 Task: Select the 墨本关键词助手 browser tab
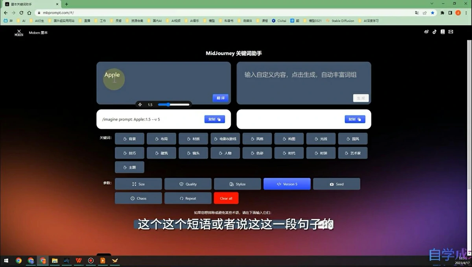click(x=31, y=4)
